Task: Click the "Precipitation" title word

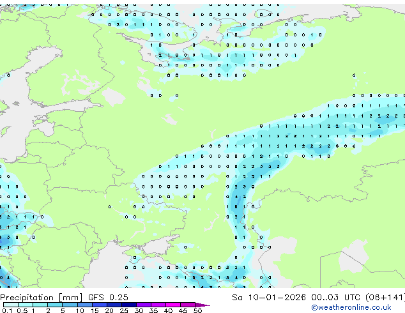Action: coord(27,298)
